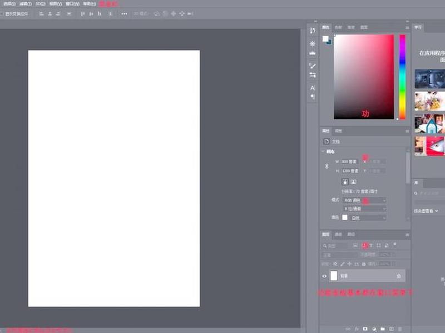The image size is (445, 333).
Task: Click the create new layer icon
Action: [x=392, y=329]
